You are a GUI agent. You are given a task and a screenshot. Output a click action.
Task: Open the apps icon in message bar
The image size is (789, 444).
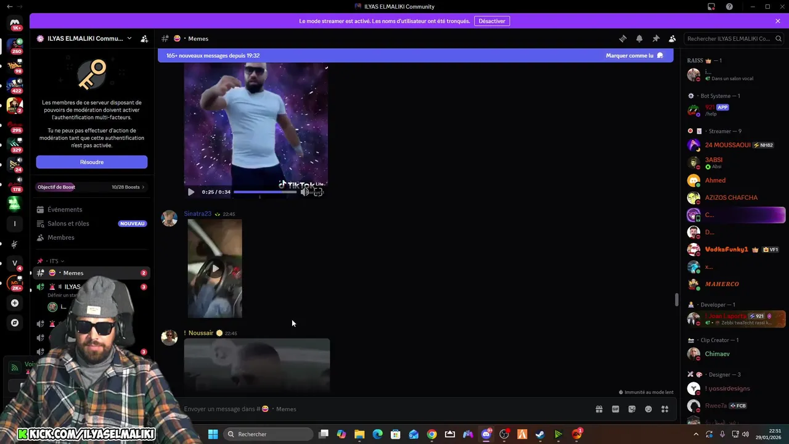665,409
